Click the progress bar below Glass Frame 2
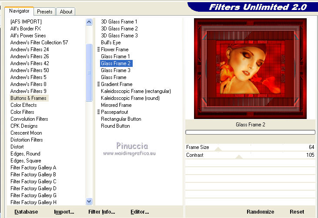Viewport: 318px width, 218px height. (x=250, y=132)
